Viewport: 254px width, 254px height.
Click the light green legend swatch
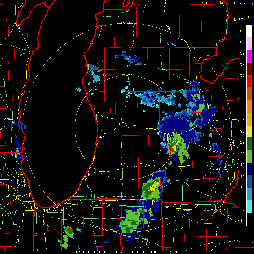249,156
